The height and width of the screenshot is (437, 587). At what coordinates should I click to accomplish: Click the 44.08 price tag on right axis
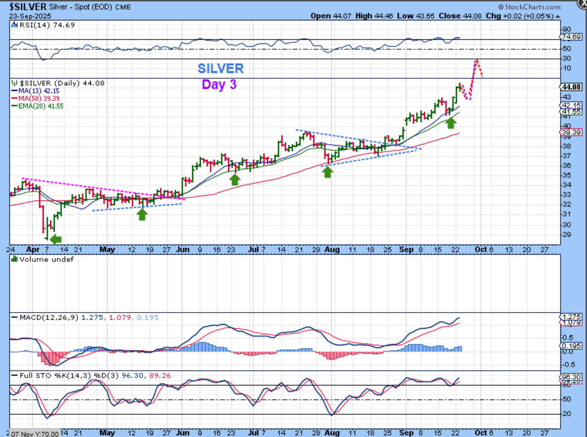pos(572,87)
